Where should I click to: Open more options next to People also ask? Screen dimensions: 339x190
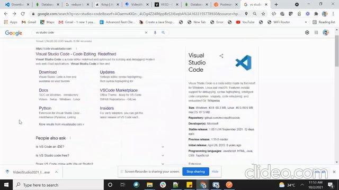70,138
